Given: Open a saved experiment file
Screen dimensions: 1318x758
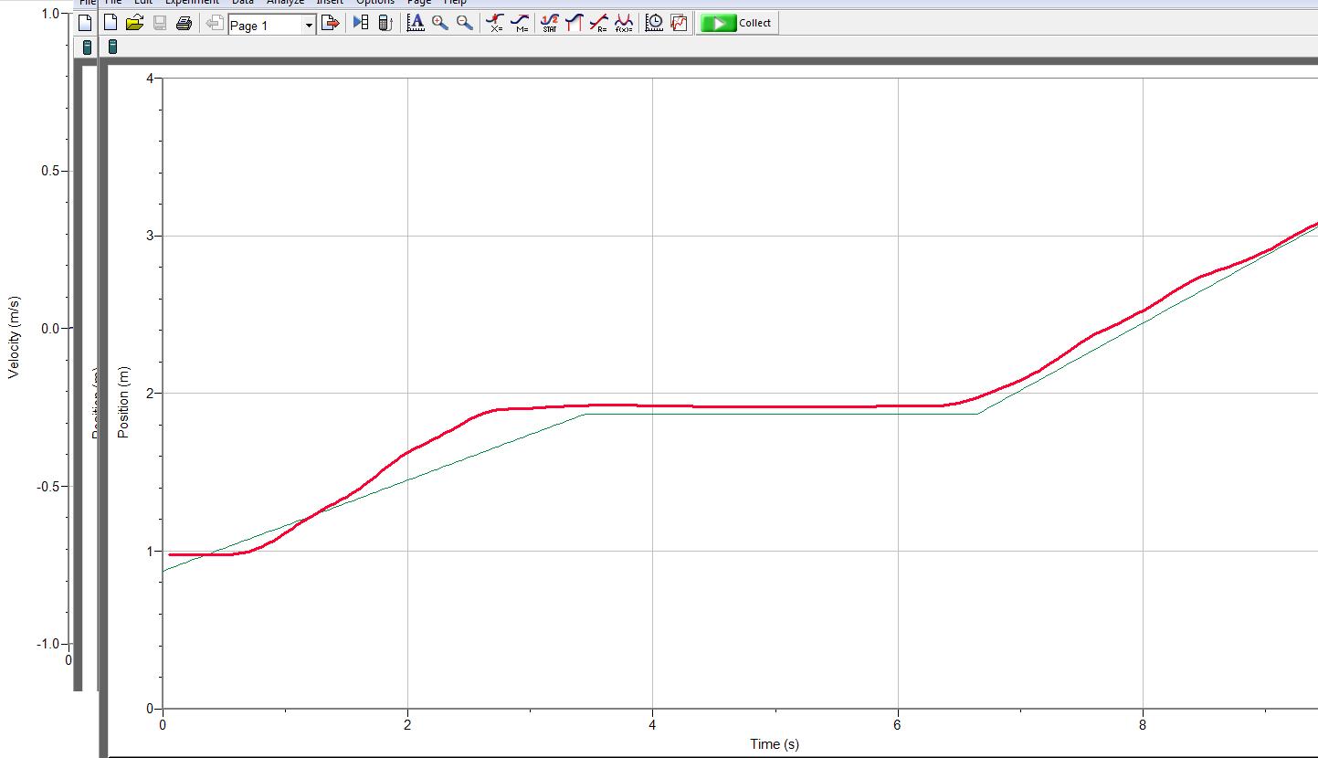Looking at the screenshot, I should coord(134,23).
